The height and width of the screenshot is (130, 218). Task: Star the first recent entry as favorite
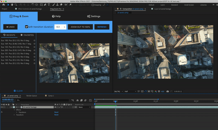[x=34, y=40]
